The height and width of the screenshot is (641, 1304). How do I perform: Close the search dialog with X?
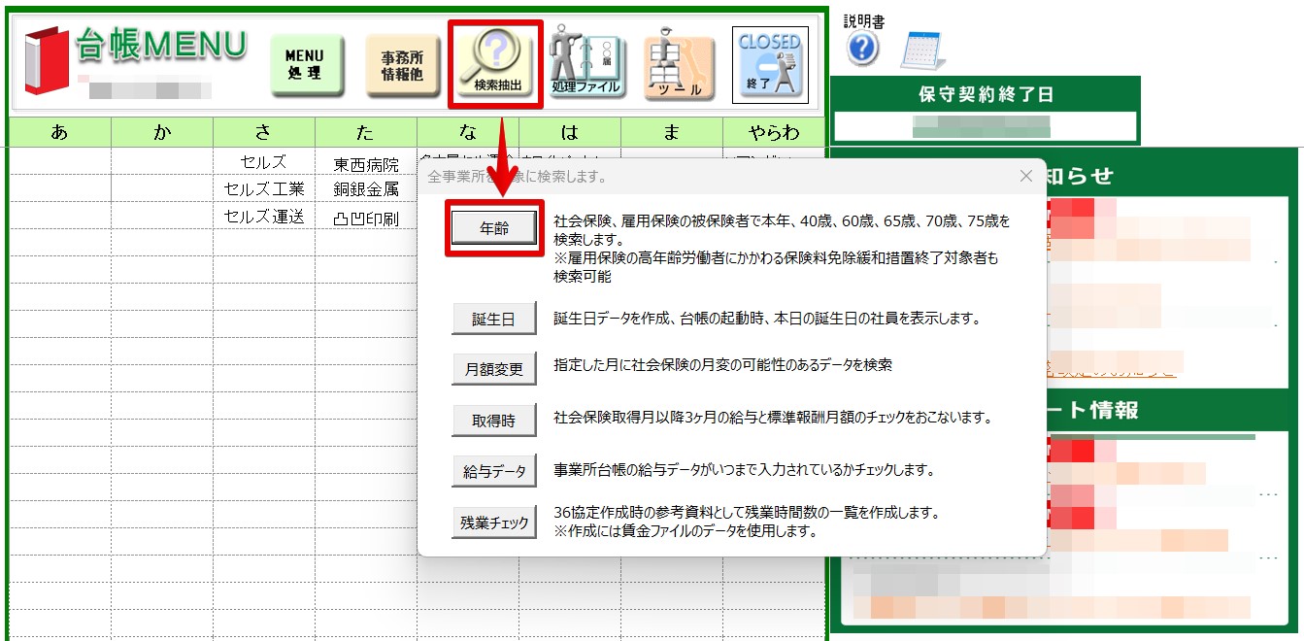tap(1025, 176)
